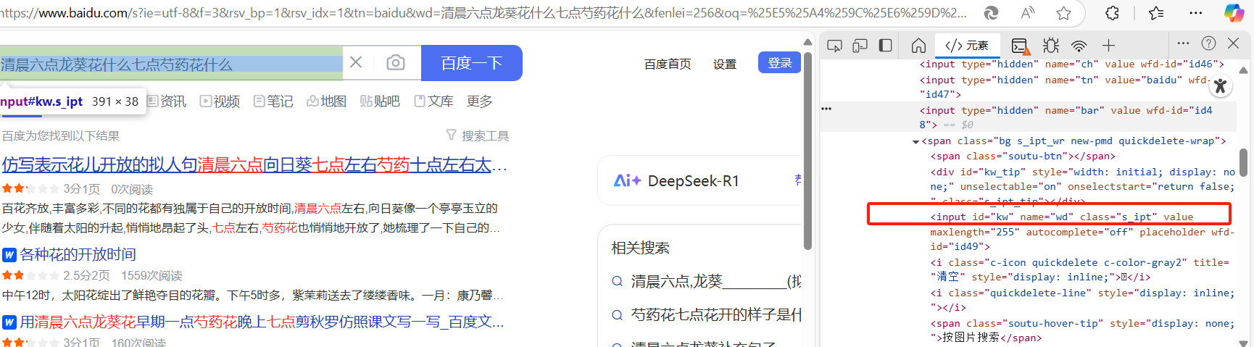
Task: Open the 设置 settings menu
Action: point(725,64)
